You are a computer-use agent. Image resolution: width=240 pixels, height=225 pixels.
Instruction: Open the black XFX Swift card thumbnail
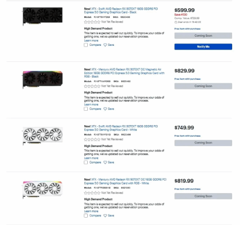point(43,16)
